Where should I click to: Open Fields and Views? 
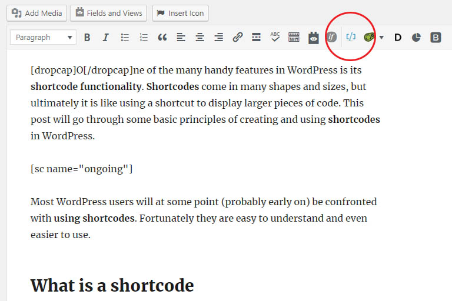(108, 14)
